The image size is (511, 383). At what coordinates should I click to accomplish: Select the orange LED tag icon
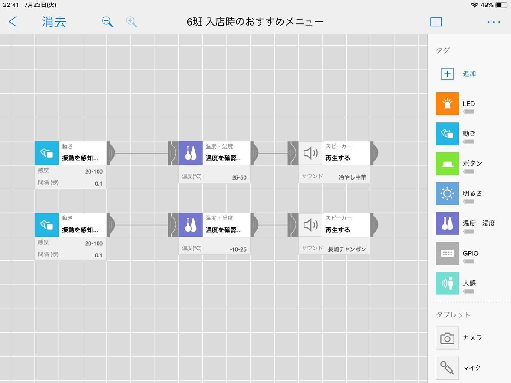click(447, 104)
